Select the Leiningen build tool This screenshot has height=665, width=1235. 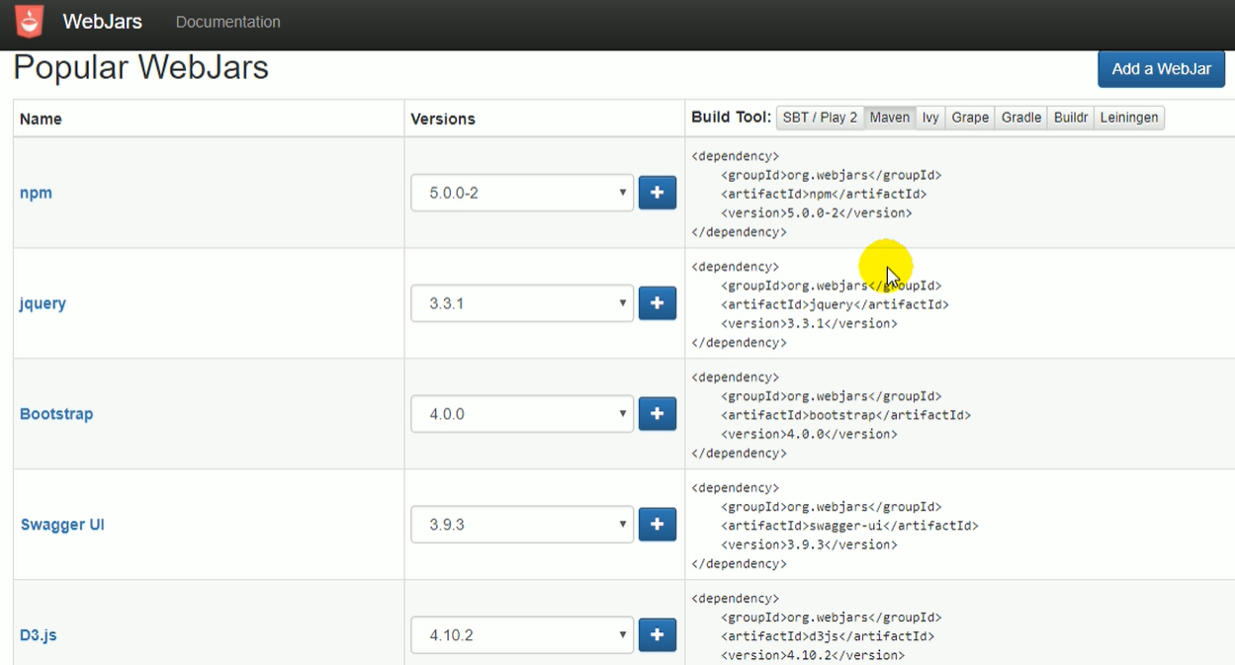pos(1129,118)
